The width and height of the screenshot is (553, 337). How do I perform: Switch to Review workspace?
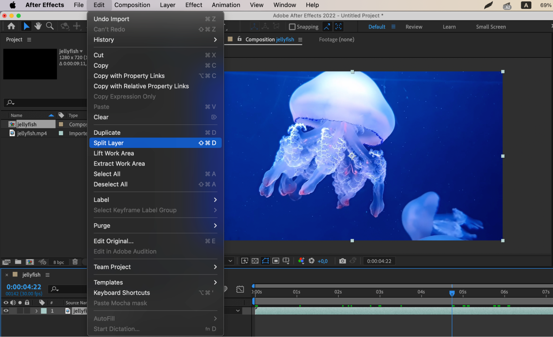(414, 27)
